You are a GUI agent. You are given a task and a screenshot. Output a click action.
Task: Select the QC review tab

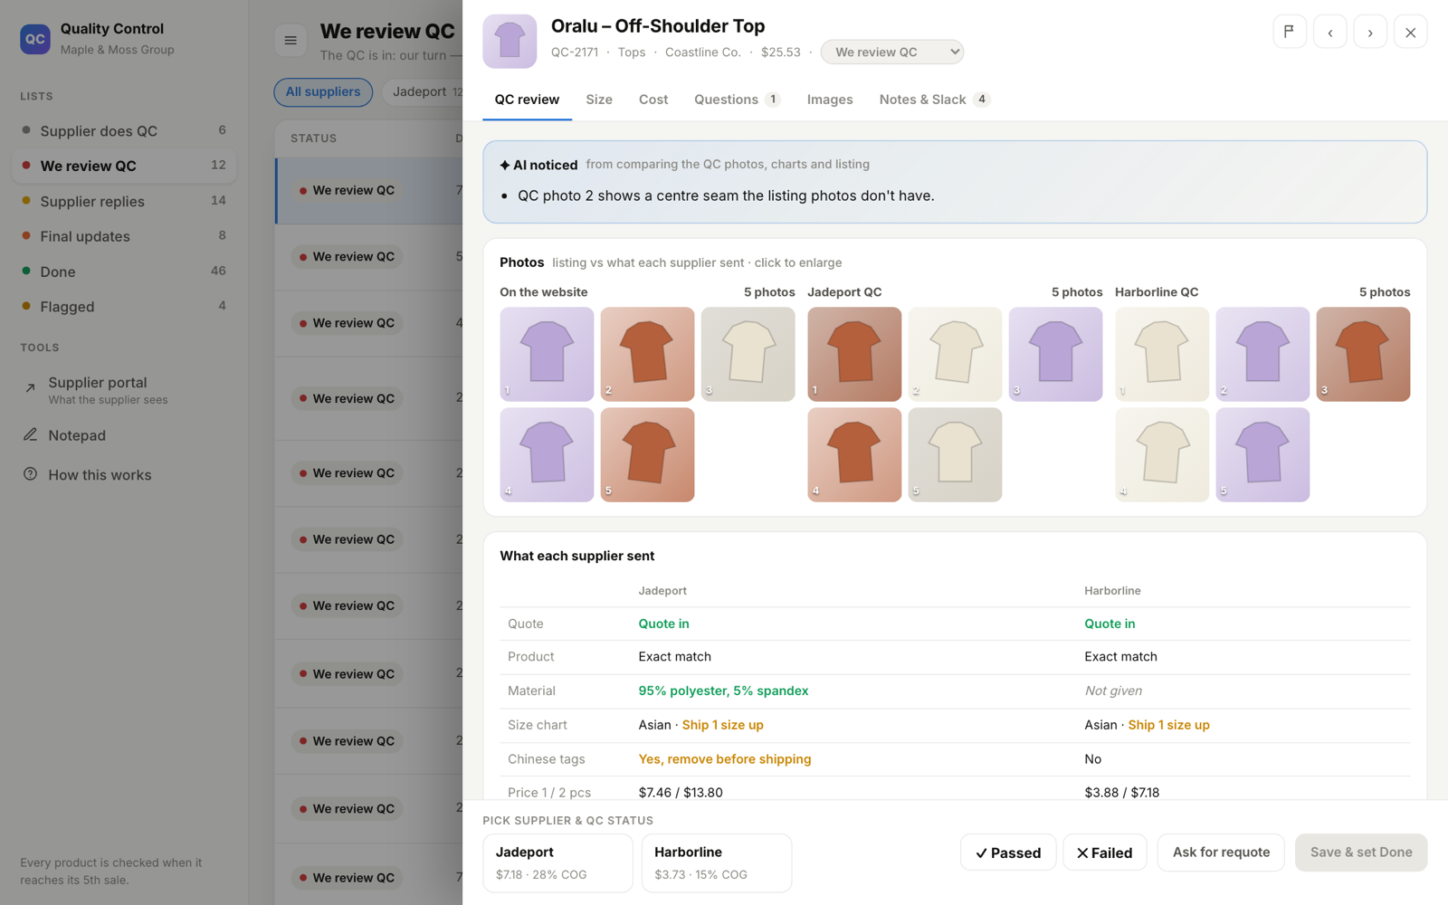tap(527, 100)
